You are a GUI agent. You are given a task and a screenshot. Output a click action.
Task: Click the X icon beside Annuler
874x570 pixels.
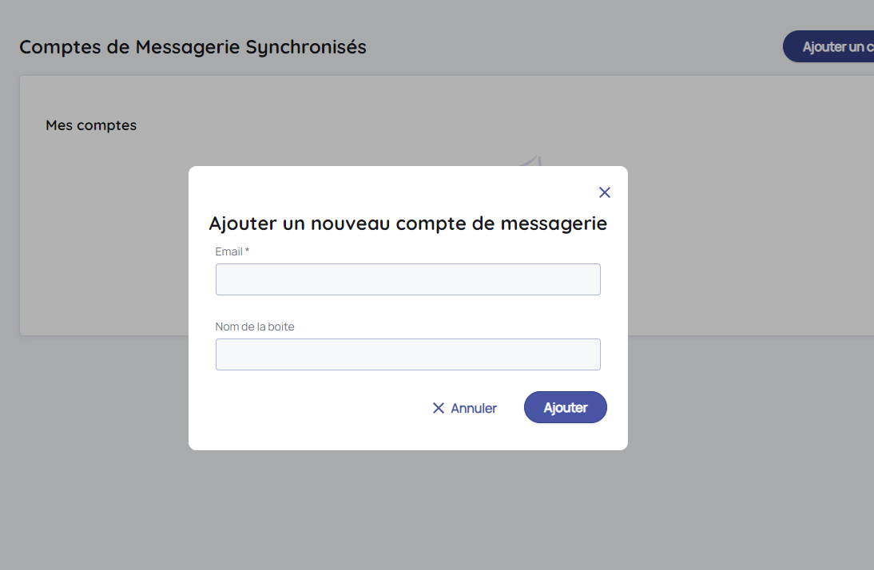pyautogui.click(x=439, y=408)
